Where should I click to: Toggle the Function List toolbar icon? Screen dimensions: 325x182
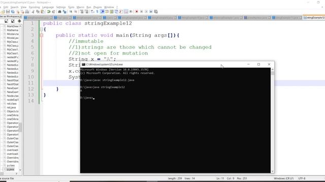coord(121,12)
